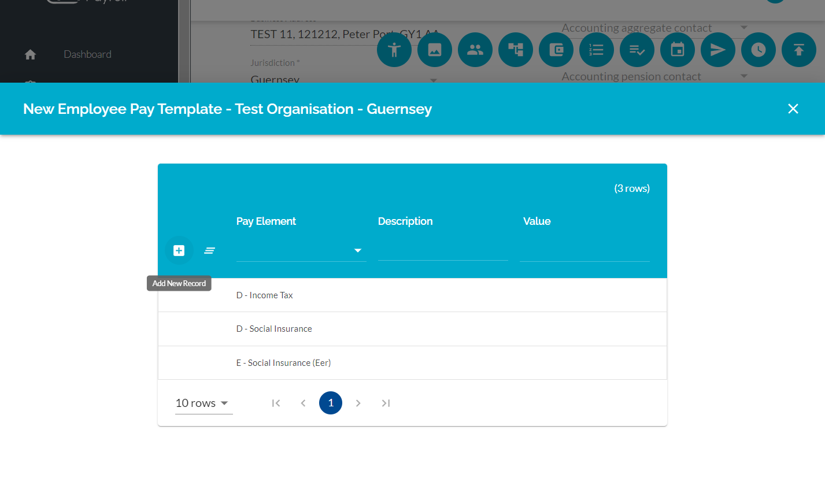Click the New Employee Pay Template dialog title

click(x=227, y=109)
